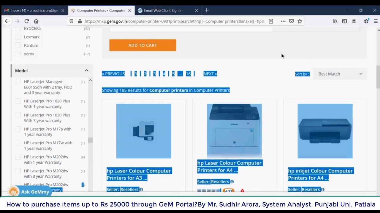The image size is (380, 213).
Task: Check HP LaserJet Pro 1020 Plus 3 year filter
Action: click(x=18, y=115)
